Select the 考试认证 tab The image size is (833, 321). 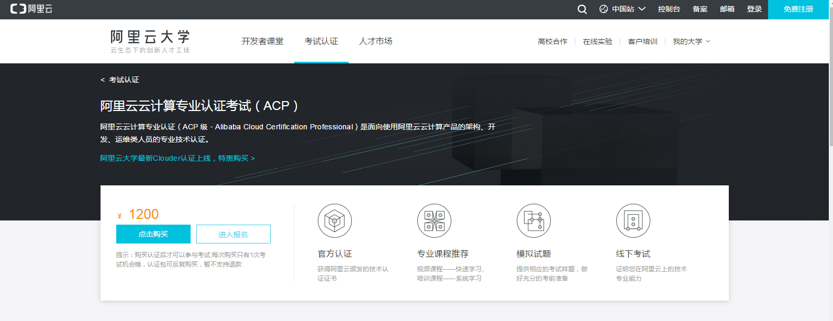[x=321, y=41]
